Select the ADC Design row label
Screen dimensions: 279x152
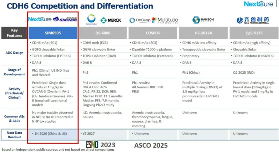pyautogui.click(x=14, y=53)
